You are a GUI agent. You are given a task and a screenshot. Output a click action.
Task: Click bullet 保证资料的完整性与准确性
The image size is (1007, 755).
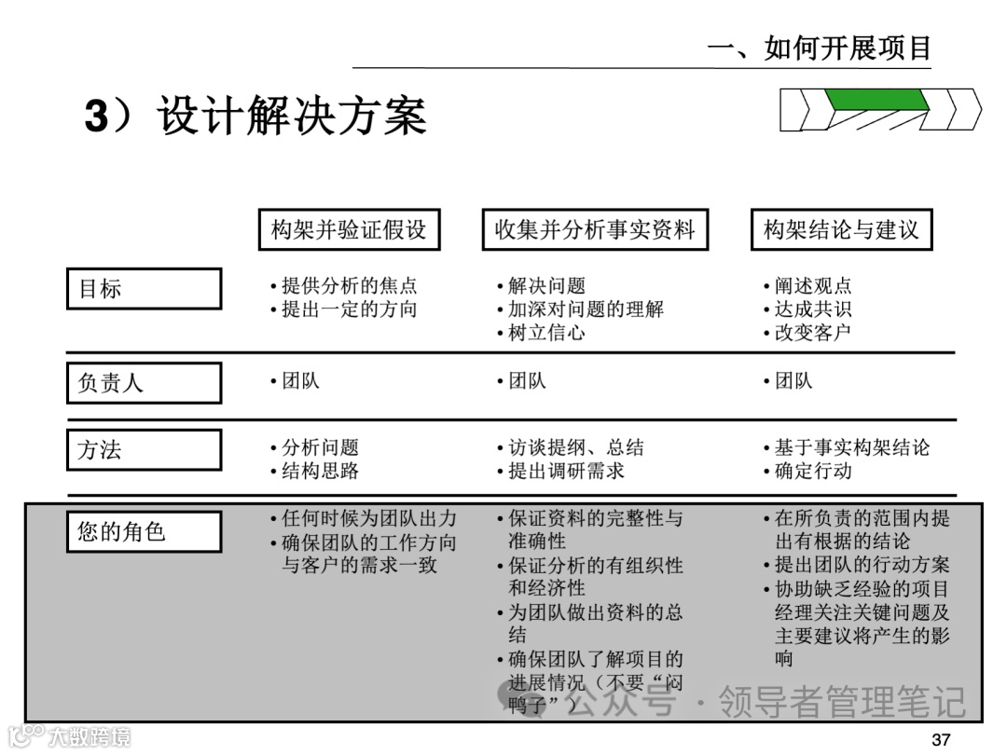(x=589, y=529)
